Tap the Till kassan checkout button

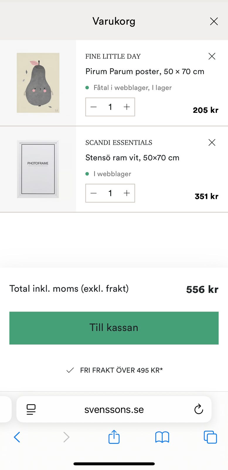pos(114,328)
